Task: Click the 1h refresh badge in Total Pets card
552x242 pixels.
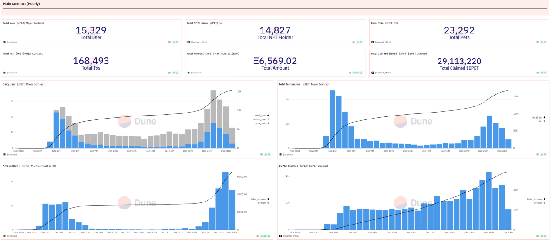Action: 542,42
